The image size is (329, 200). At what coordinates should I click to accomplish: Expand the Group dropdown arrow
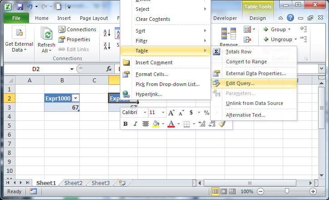(290, 29)
